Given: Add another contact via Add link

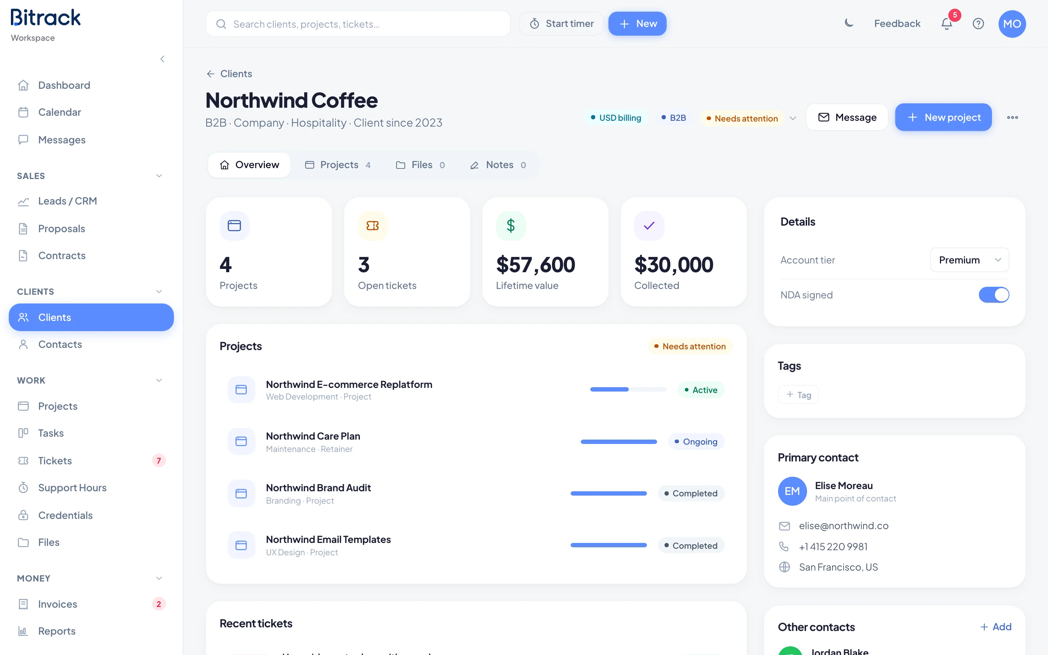Looking at the screenshot, I should (996, 627).
